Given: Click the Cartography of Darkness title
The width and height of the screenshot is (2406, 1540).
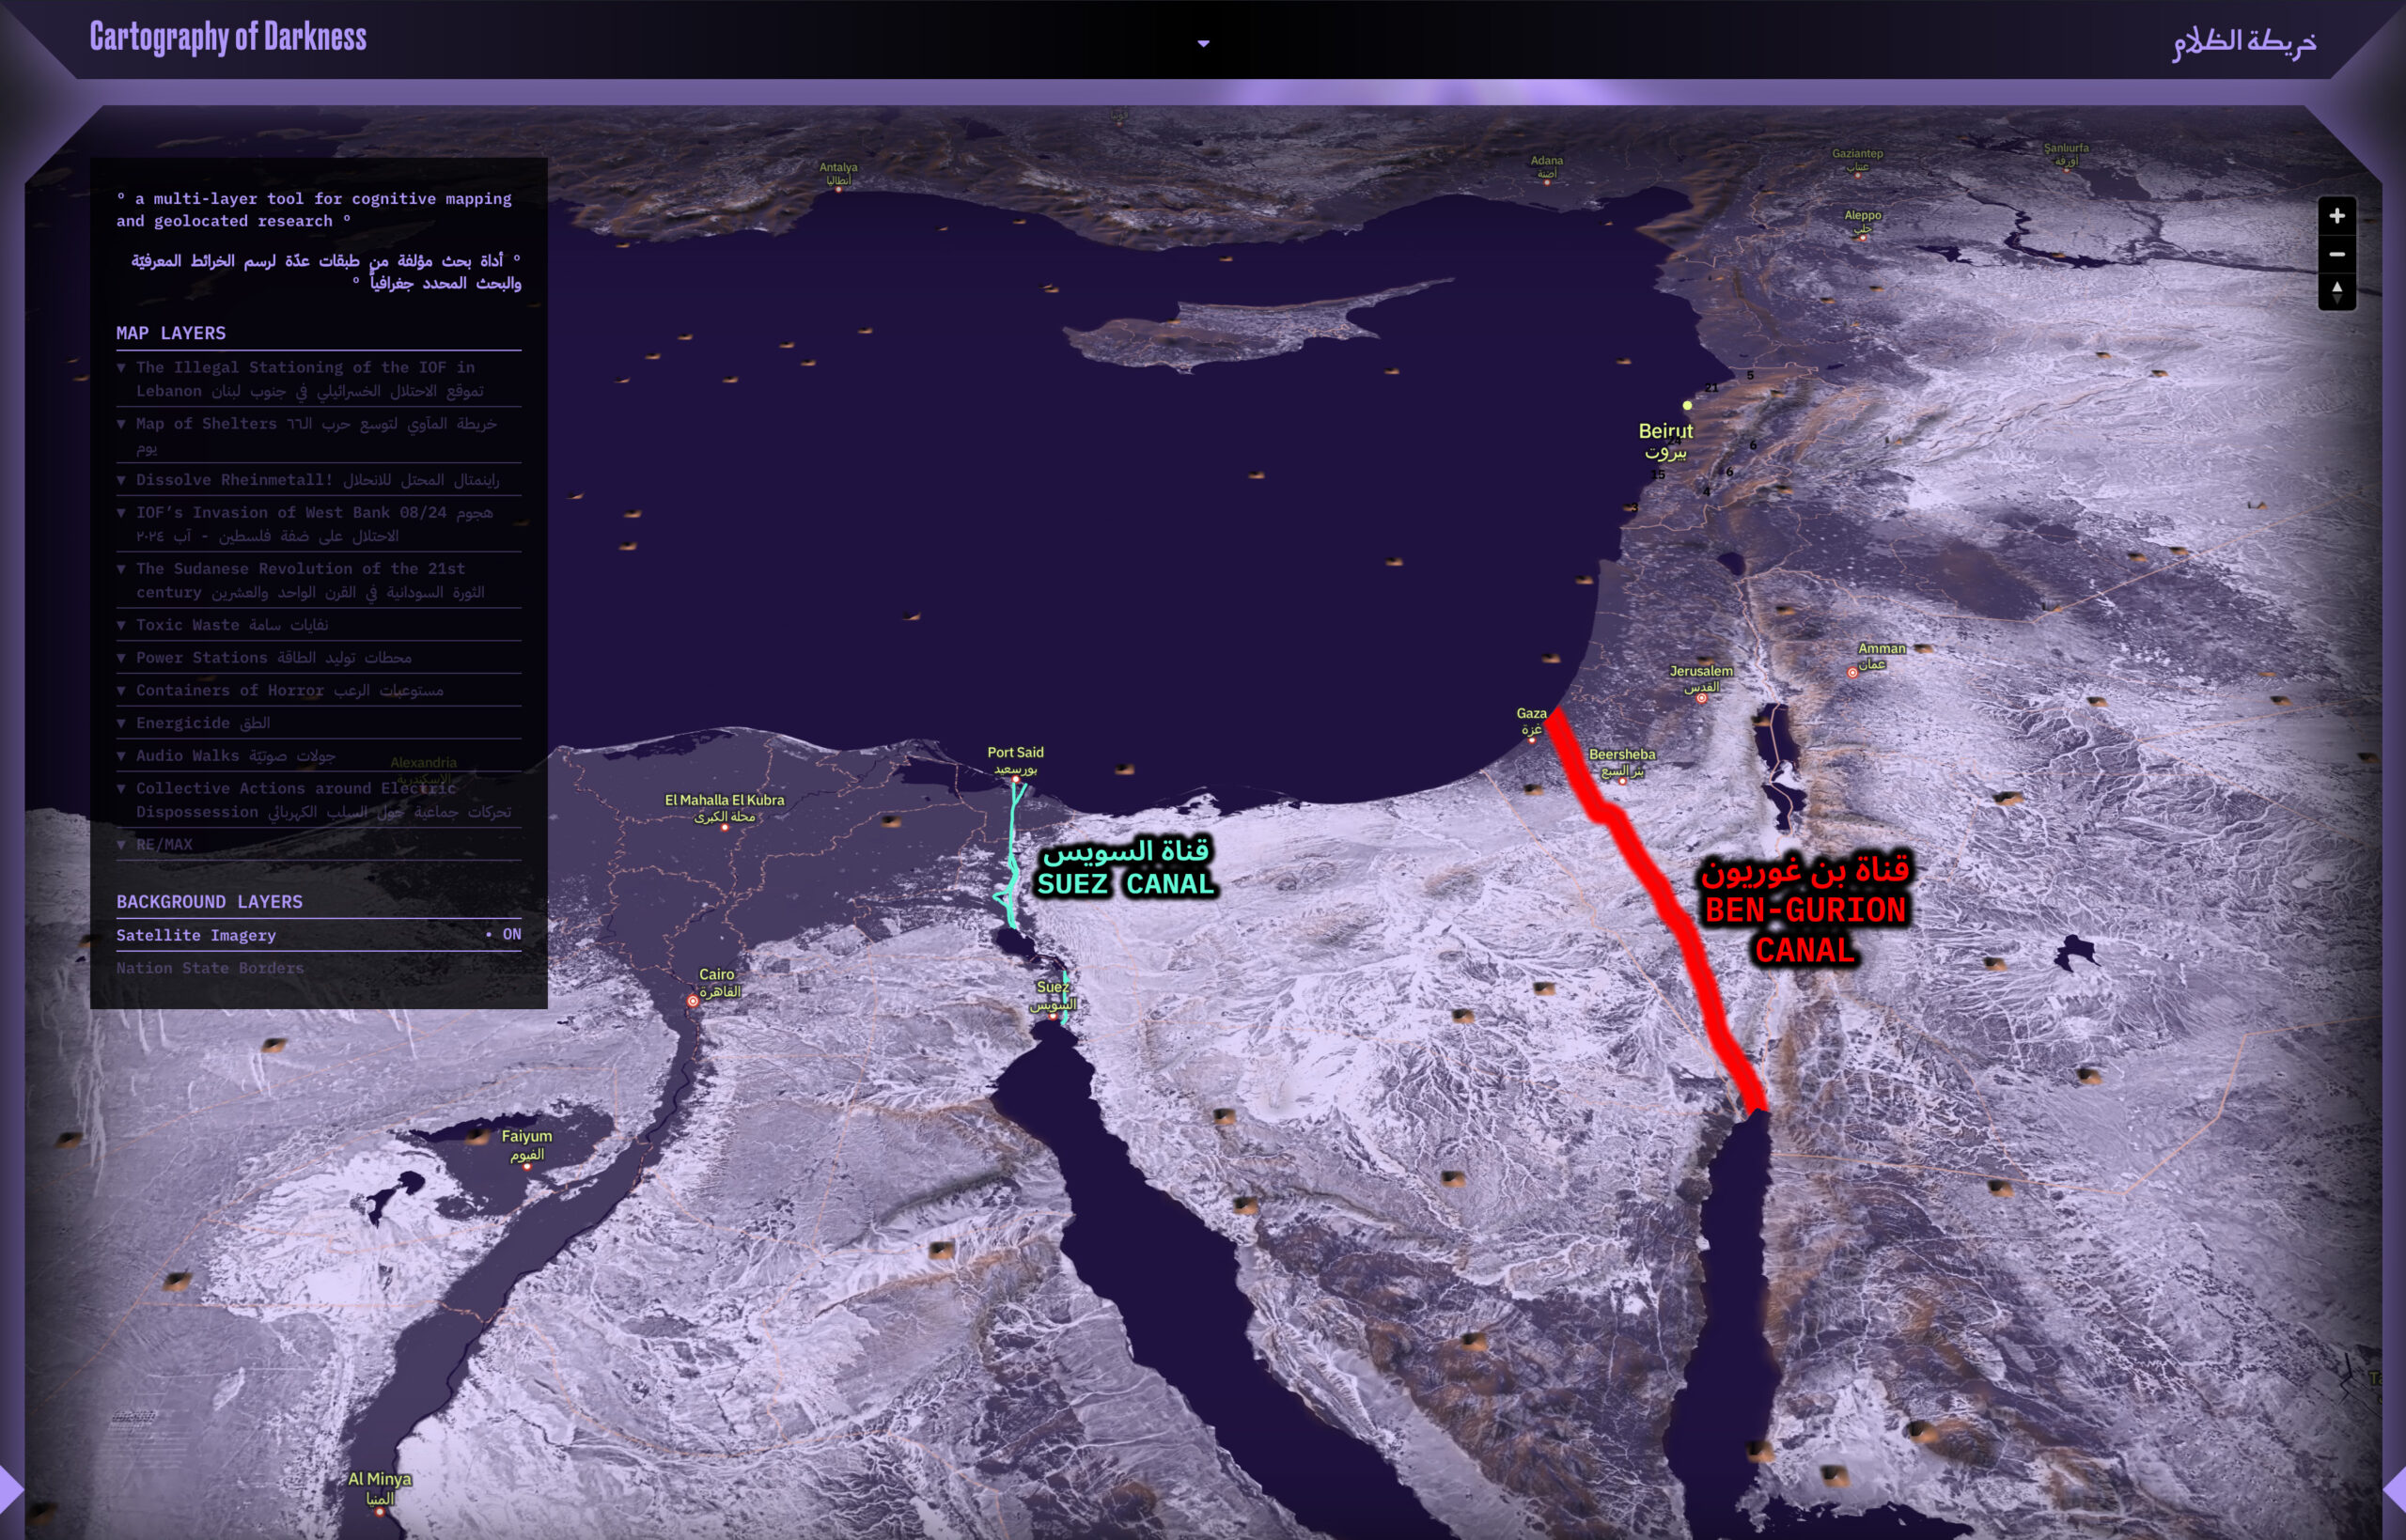Looking at the screenshot, I should click(x=228, y=37).
